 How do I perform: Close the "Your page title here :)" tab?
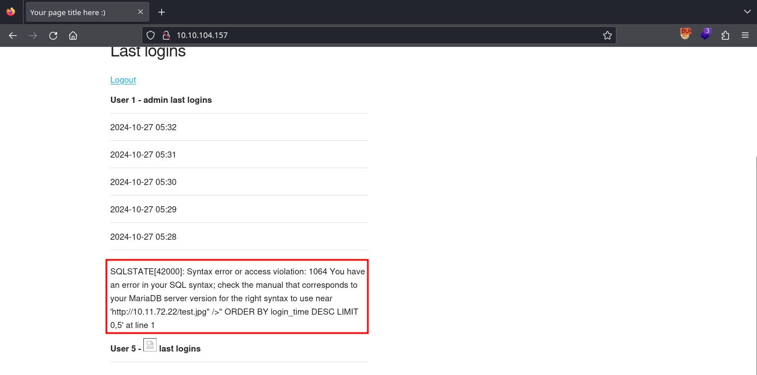coord(139,12)
